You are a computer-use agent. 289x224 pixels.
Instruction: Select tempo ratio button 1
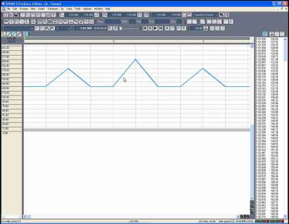[x=212, y=28]
